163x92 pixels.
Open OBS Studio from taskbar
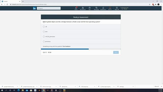pyautogui.click(x=60, y=90)
